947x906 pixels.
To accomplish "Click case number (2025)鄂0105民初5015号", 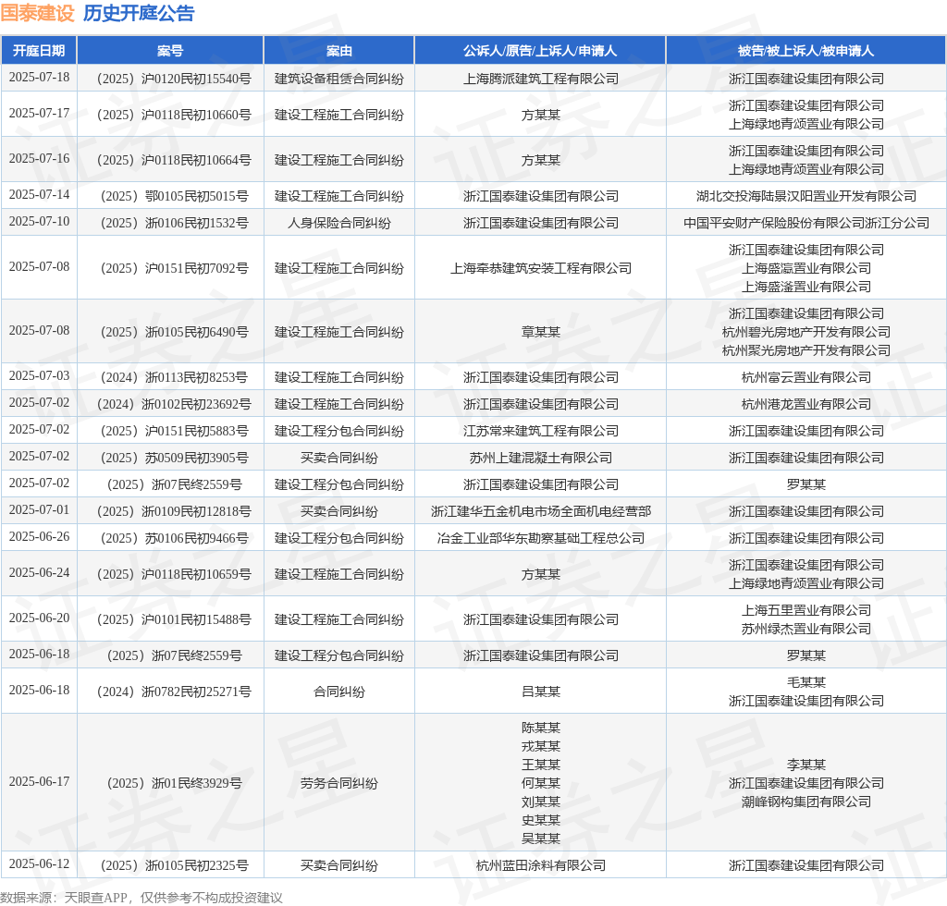I will click(x=174, y=196).
